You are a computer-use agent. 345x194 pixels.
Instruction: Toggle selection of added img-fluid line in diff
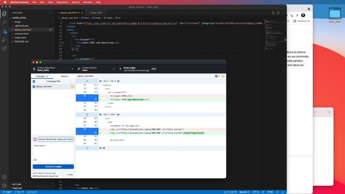coord(87,133)
